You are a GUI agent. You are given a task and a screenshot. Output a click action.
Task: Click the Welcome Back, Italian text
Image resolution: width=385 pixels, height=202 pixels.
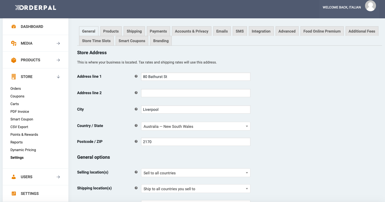click(342, 7)
